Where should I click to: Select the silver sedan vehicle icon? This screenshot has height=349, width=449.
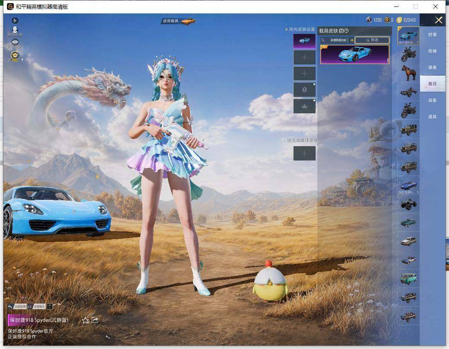click(408, 241)
